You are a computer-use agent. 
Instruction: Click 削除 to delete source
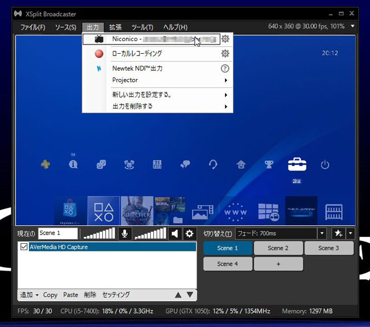[90, 295]
